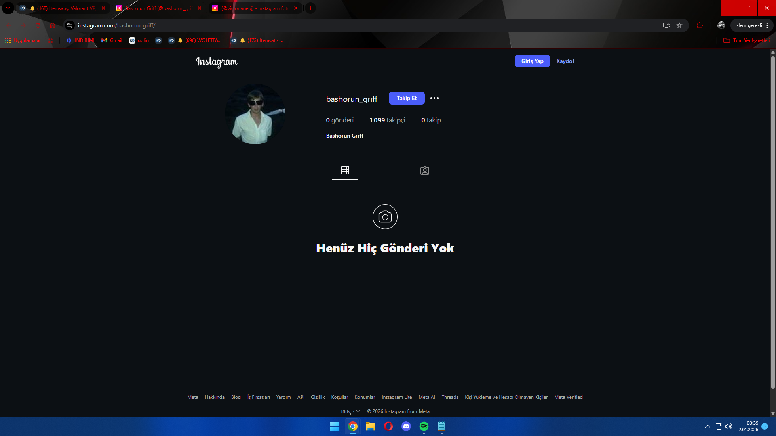The image size is (776, 436).
Task: Open the volume control in system tray
Action: [x=729, y=426]
